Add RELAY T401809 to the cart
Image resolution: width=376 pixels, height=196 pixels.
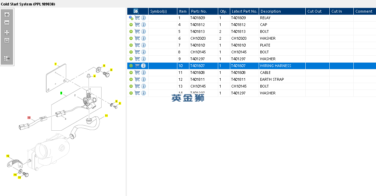[x=137, y=18]
